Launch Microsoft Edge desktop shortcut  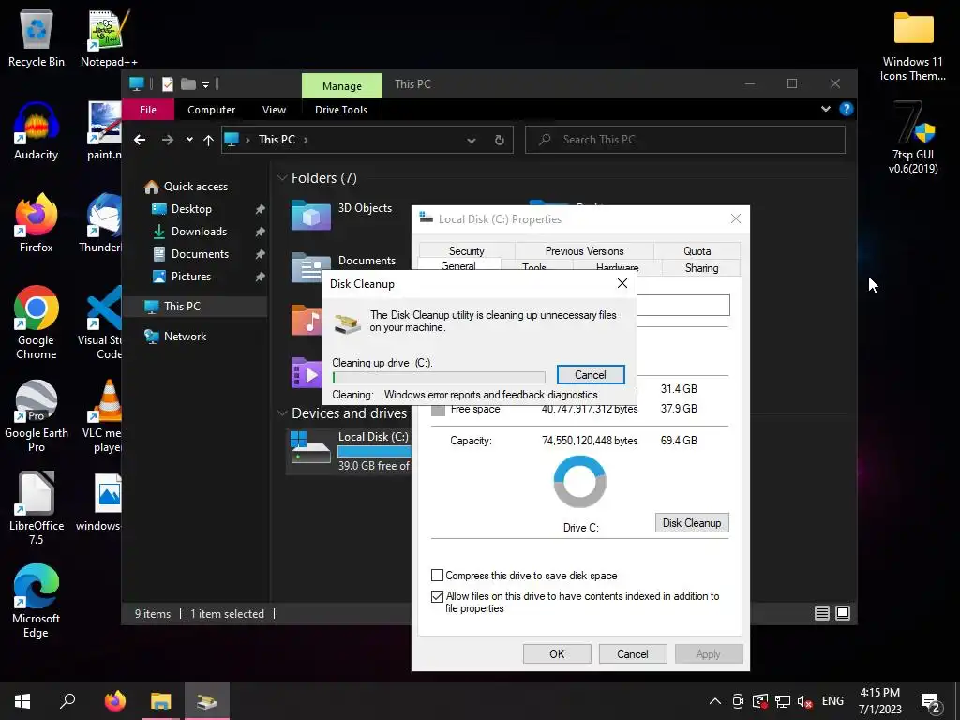[37, 602]
